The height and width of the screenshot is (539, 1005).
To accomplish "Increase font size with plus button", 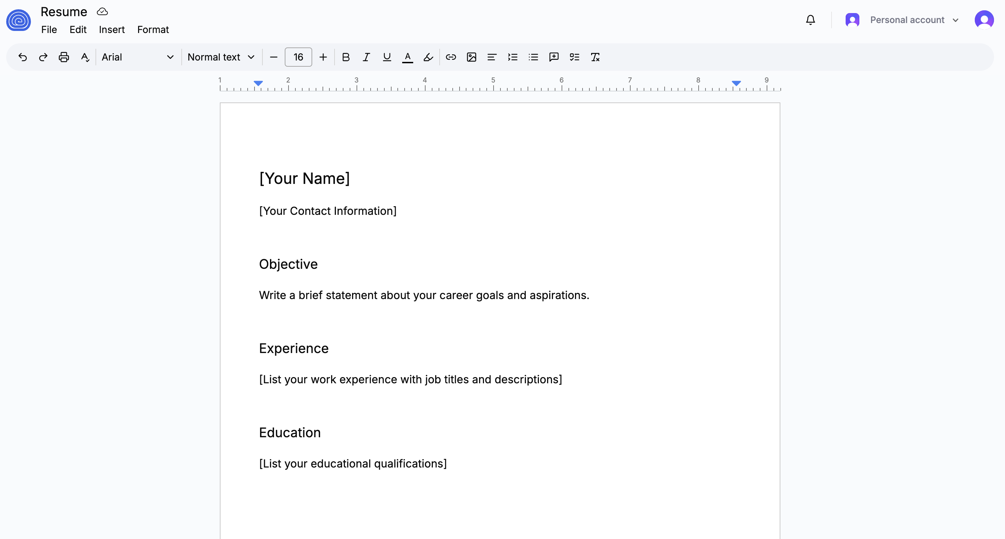I will pyautogui.click(x=323, y=57).
